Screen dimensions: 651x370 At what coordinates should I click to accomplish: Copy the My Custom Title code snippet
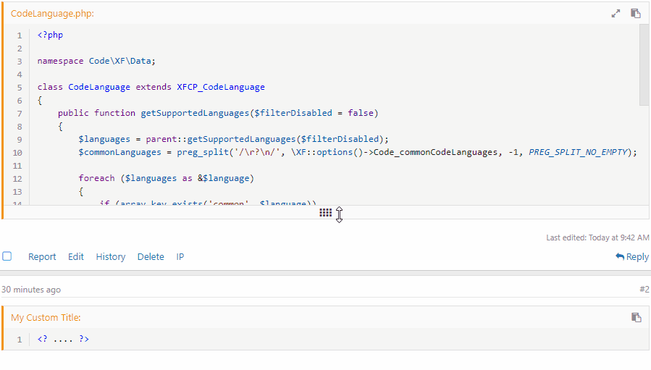tap(636, 317)
